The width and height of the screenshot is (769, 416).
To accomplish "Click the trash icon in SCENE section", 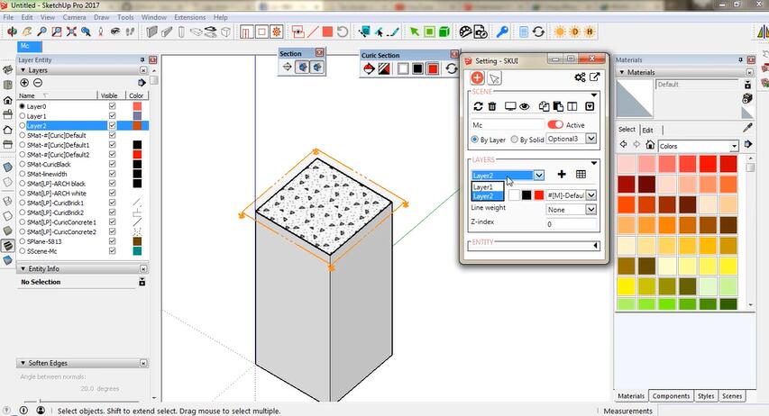I will point(492,106).
